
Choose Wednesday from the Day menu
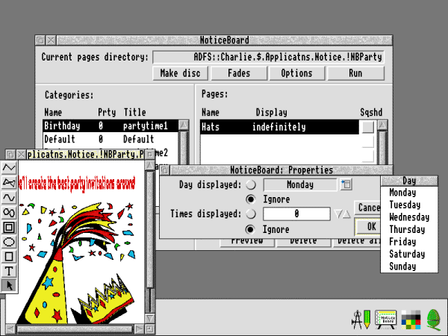coord(409,217)
